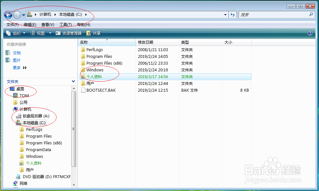This screenshot has height=191, width=319.
Task: Select DVD 驱动器 (D:) in the tree
Action: [x=47, y=177]
